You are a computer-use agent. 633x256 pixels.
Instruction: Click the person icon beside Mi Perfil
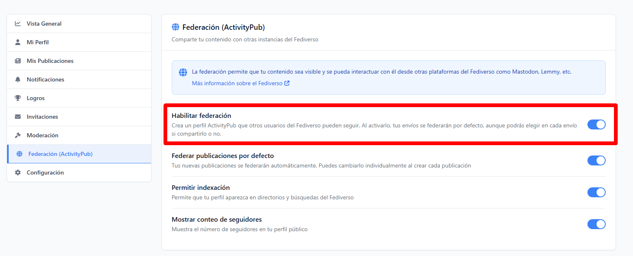pyautogui.click(x=18, y=42)
